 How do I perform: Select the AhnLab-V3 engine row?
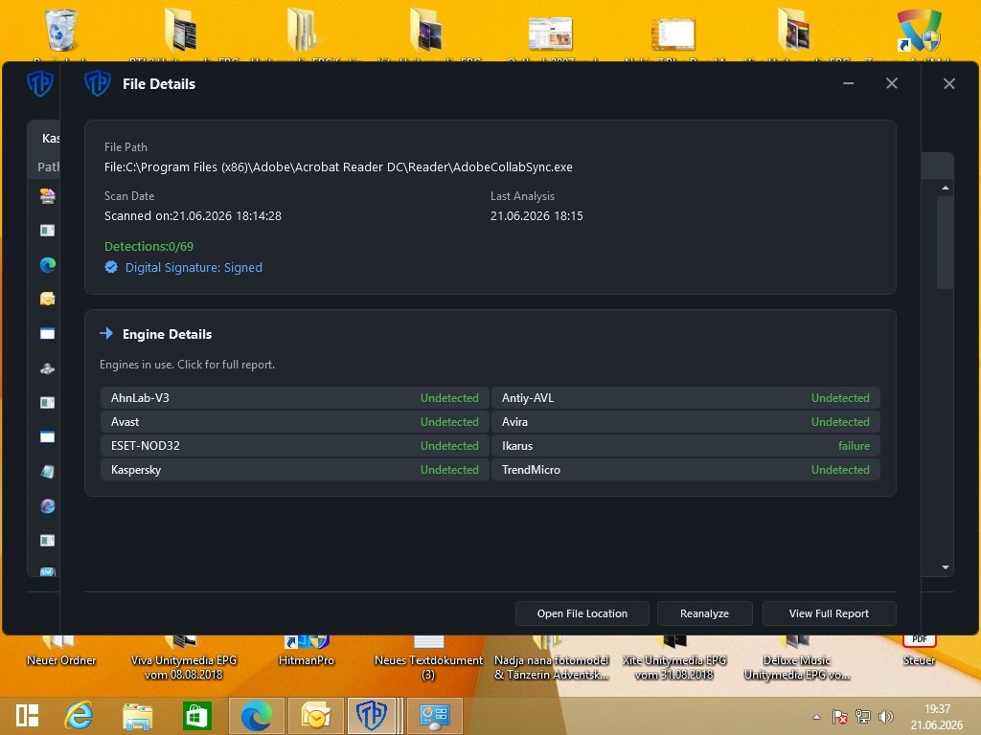pos(295,397)
